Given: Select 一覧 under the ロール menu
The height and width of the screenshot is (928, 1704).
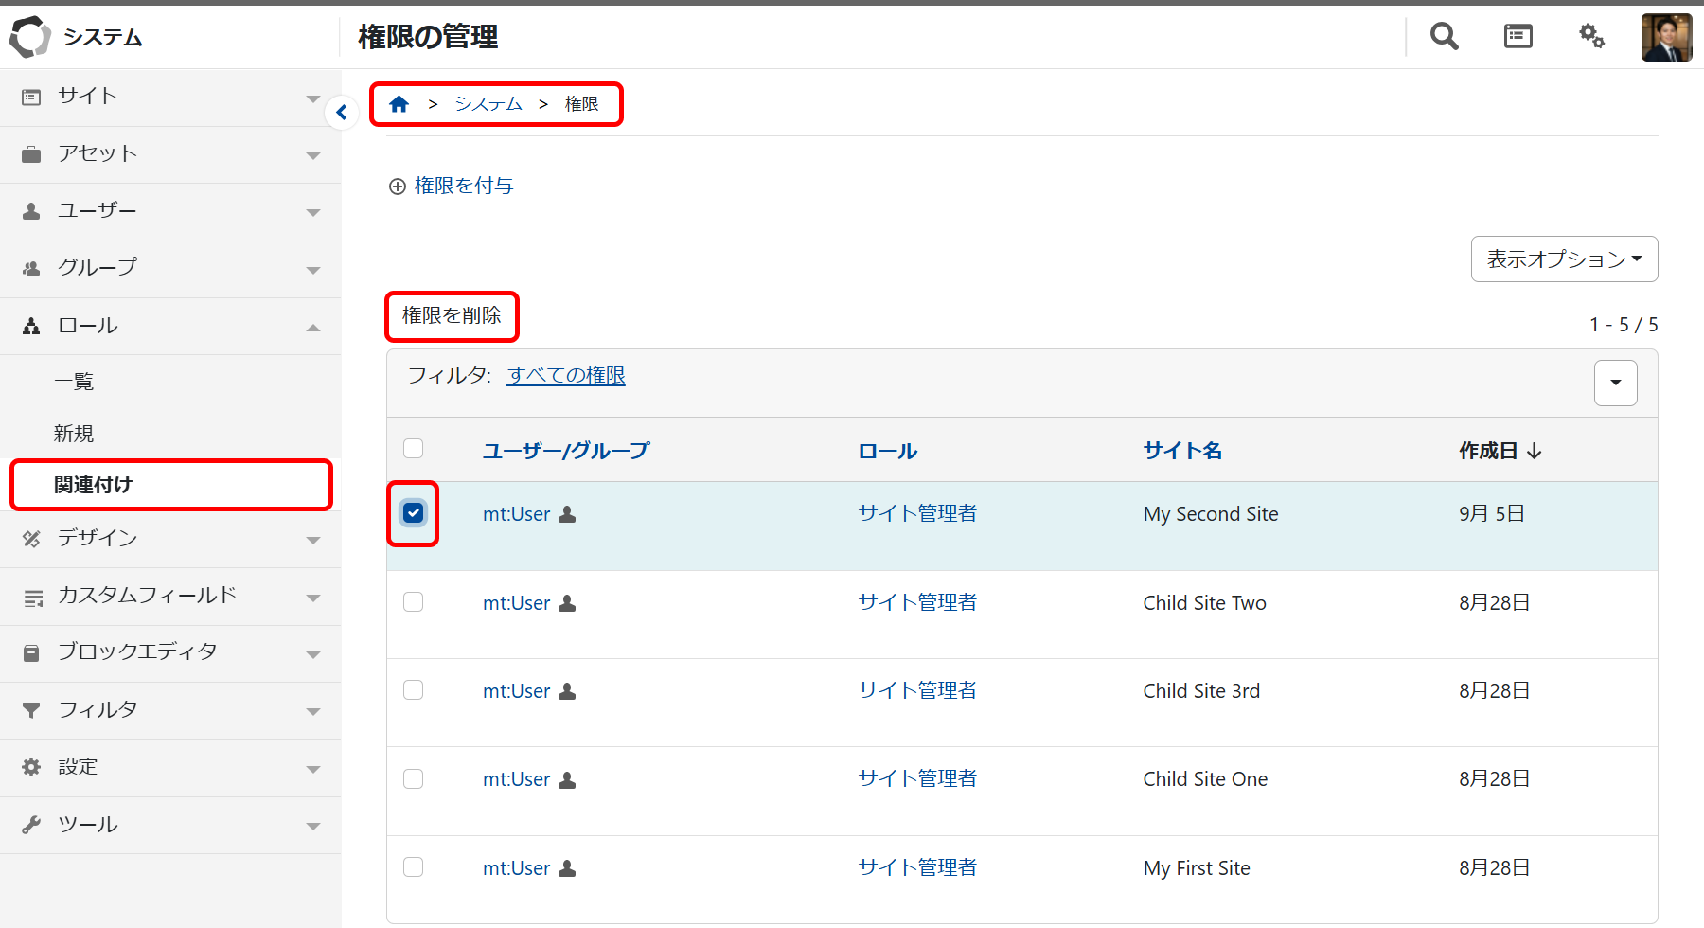Looking at the screenshot, I should pyautogui.click(x=74, y=382).
